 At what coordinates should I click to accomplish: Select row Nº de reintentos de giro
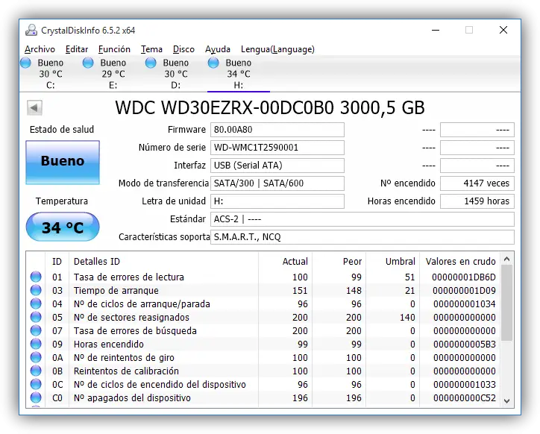(x=263, y=357)
